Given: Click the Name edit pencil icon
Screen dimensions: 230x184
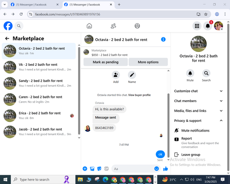Looking at the screenshot, I should pyautogui.click(x=132, y=75).
